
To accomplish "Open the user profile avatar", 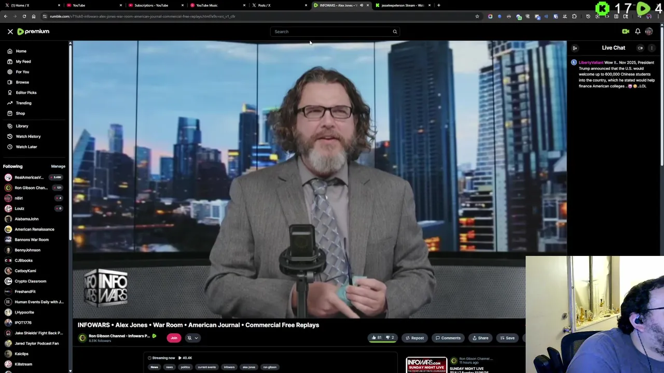I will [x=649, y=32].
